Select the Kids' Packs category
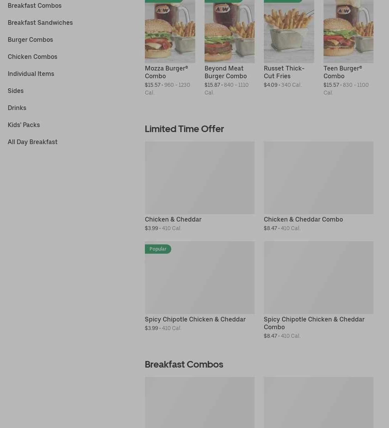This screenshot has width=389, height=428. tap(24, 125)
